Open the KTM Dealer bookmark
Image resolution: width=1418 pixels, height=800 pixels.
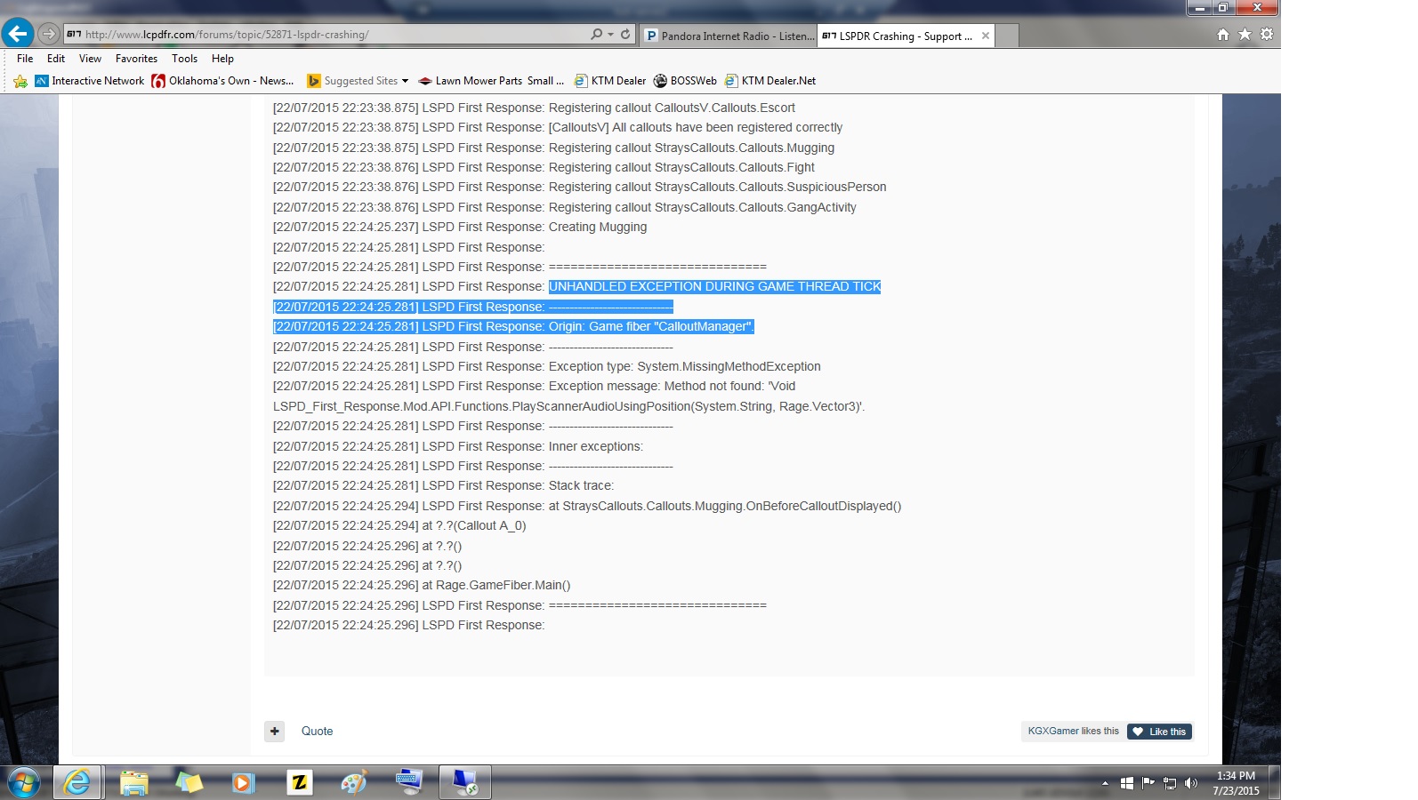[x=610, y=81]
